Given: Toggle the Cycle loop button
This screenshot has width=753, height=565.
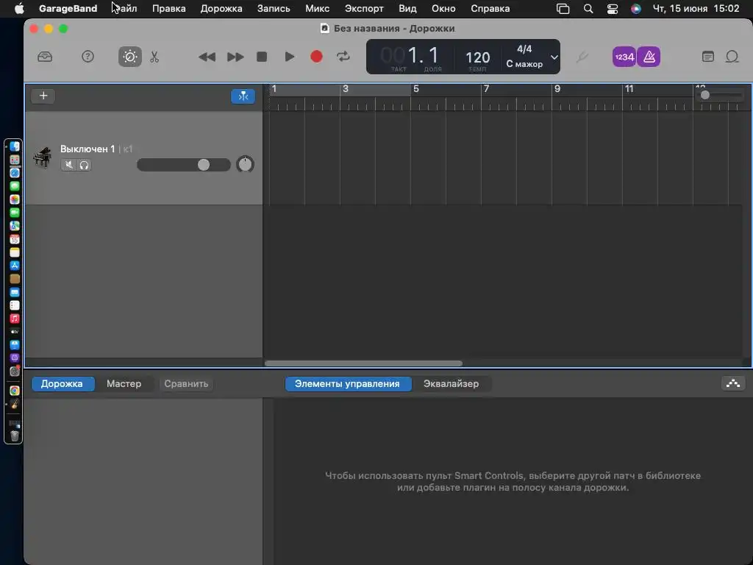Looking at the screenshot, I should pos(343,57).
